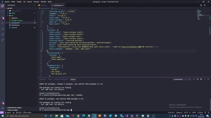This screenshot has height=118, width=211.
Task: Open package-lock.json in the explorer
Action: [x=17, y=20]
